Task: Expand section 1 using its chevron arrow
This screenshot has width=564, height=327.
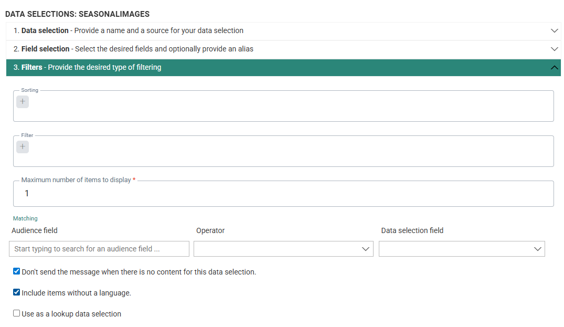Action: 555,31
